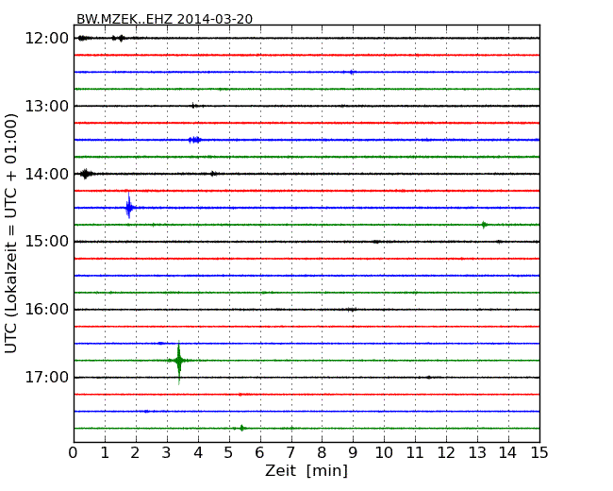Select the 16:00 y-axis tick label
The image size is (613, 491).
click(46, 310)
